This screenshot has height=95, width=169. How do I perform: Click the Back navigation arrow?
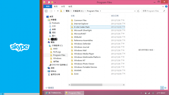click(x=46, y=11)
